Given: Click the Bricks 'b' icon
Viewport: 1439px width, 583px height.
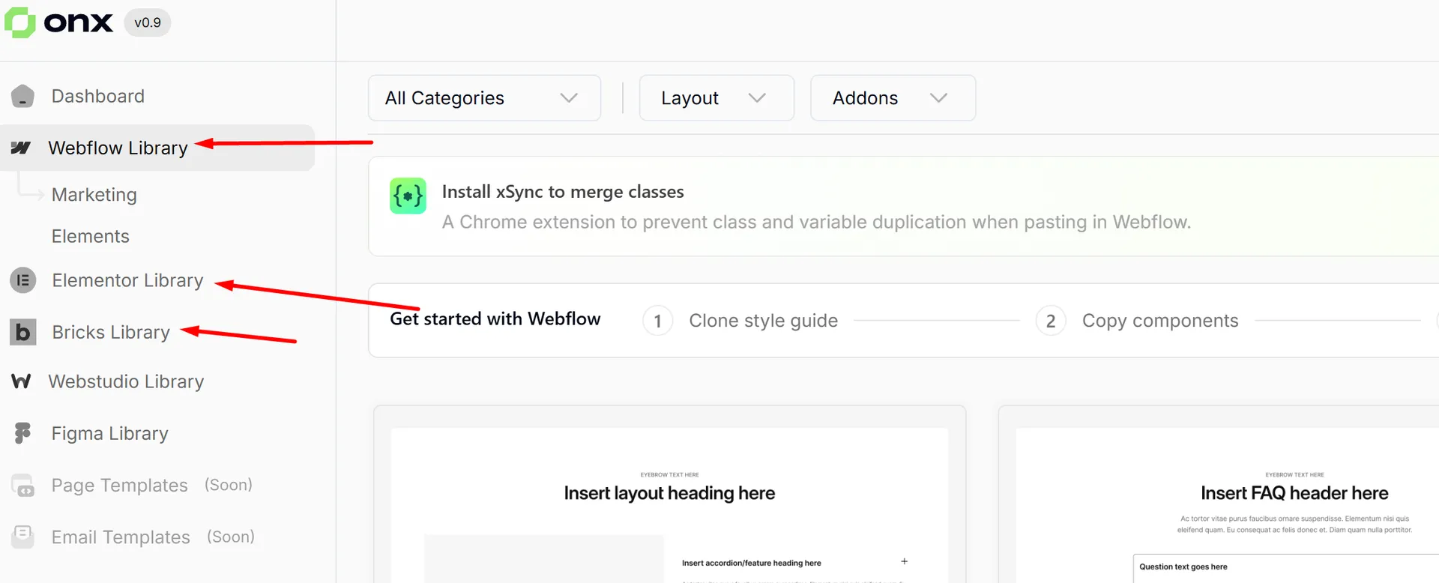Looking at the screenshot, I should pos(22,332).
